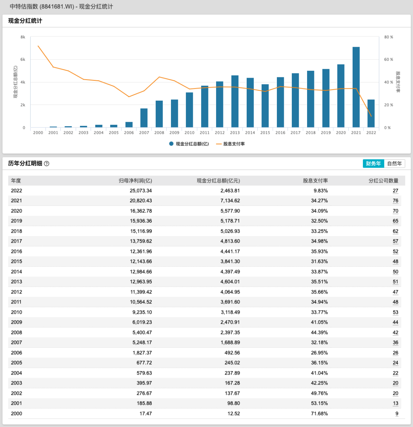Click dividend total 1,688.89

pos(230,342)
